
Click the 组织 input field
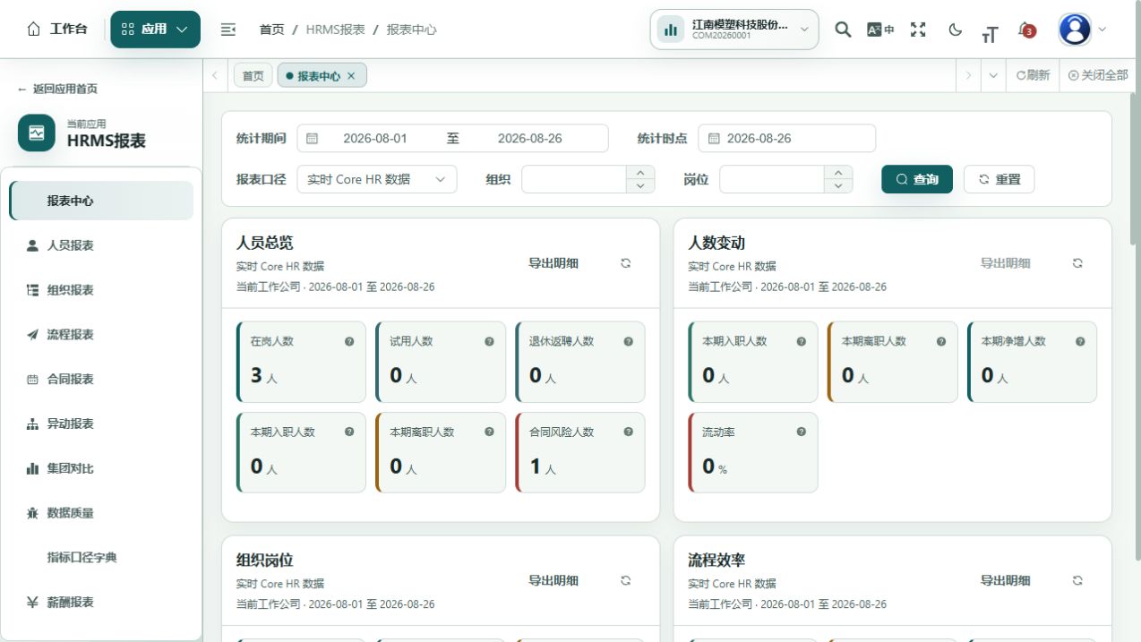pyautogui.click(x=574, y=179)
